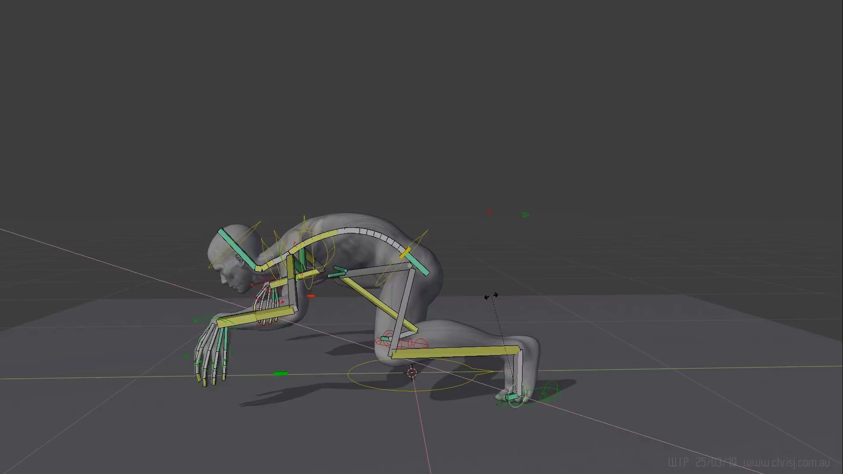This screenshot has height=474, width=843.
Task: Select the teal head bone
Action: pos(237,248)
